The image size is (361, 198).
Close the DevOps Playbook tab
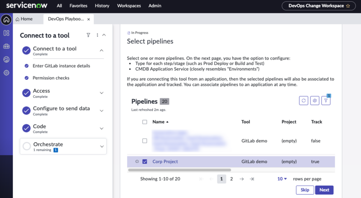[x=89, y=19]
